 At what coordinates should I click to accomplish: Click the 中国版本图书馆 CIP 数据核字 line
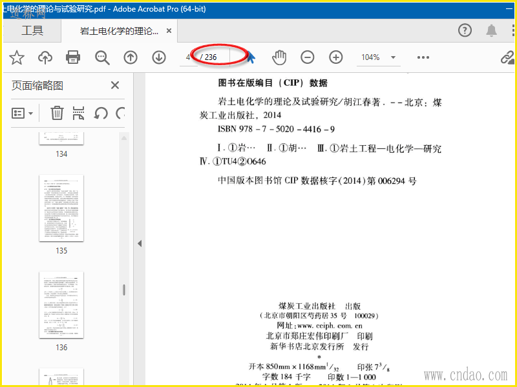point(317,181)
